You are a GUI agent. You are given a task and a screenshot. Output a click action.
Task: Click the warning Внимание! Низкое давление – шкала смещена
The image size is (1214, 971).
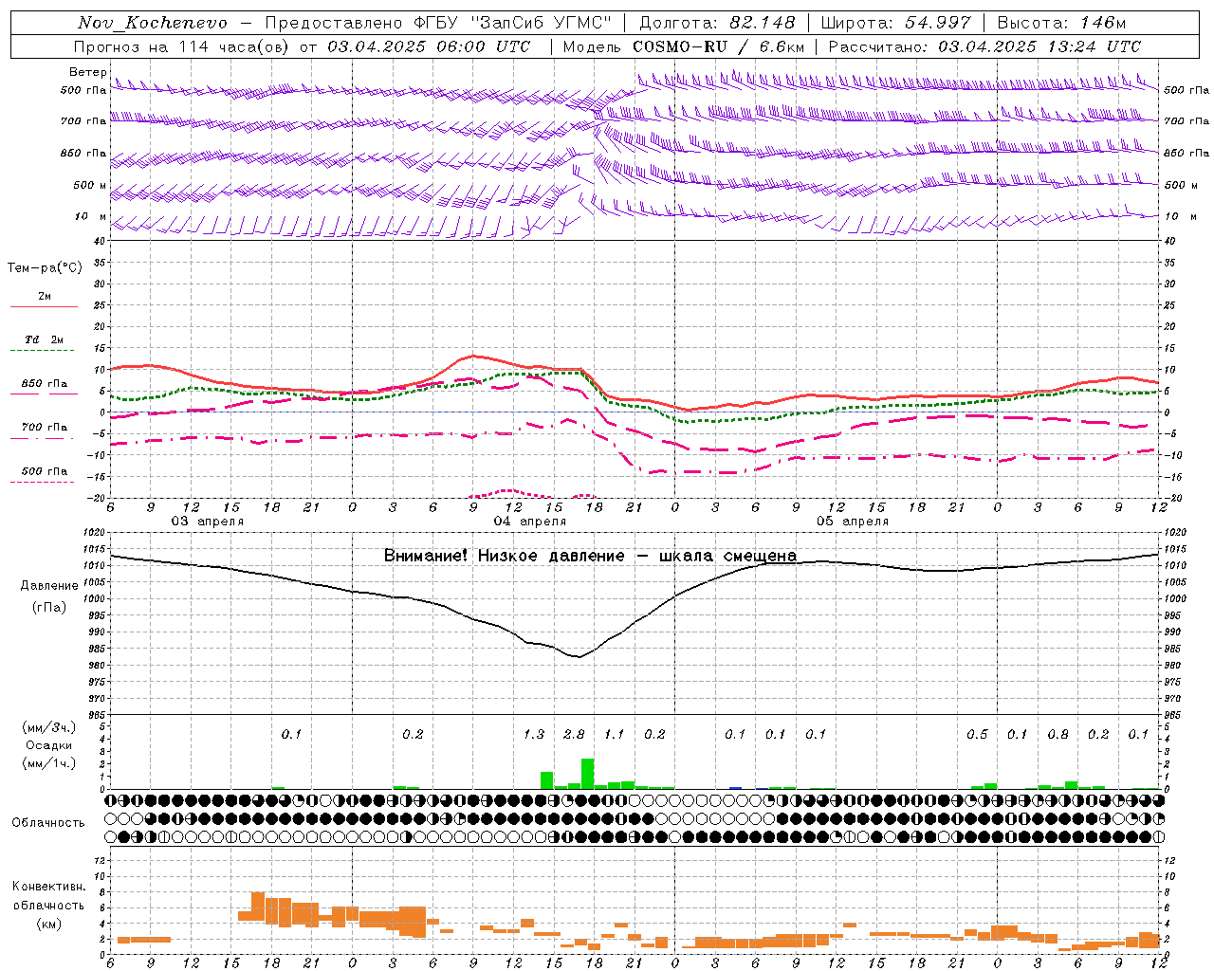pos(590,556)
